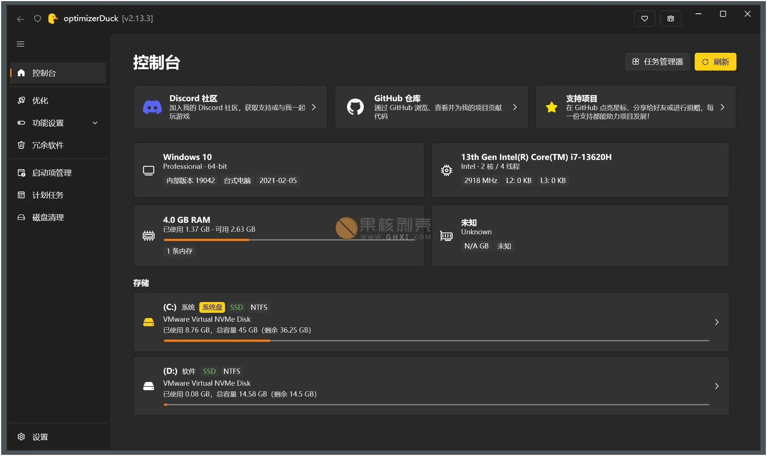Click the C: drive usage bar
The height and width of the screenshot is (456, 767).
point(436,341)
